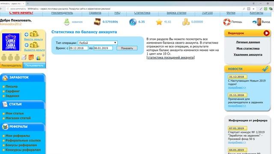Screen dimensions: 274x154
Task: Click the notepad icon in profile panel
Action: tap(24, 57)
